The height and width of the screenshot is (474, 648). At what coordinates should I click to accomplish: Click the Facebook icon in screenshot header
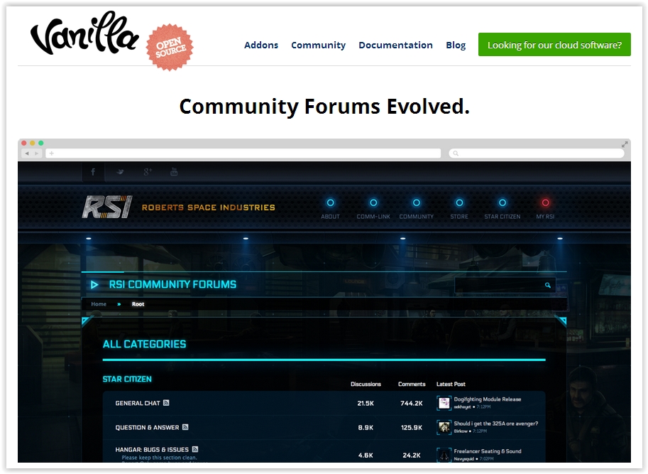point(93,172)
